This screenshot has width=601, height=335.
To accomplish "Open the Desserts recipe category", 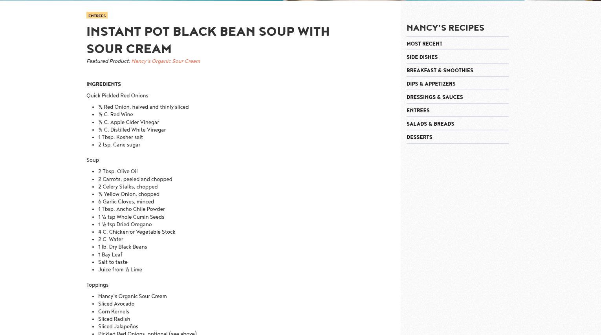I will 419,137.
